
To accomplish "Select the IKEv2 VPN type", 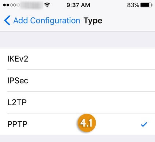I will (x=77, y=59).
